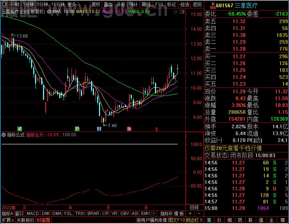Click the window layout icon at top left
Viewport: 289px width, 224px height.
4,4
